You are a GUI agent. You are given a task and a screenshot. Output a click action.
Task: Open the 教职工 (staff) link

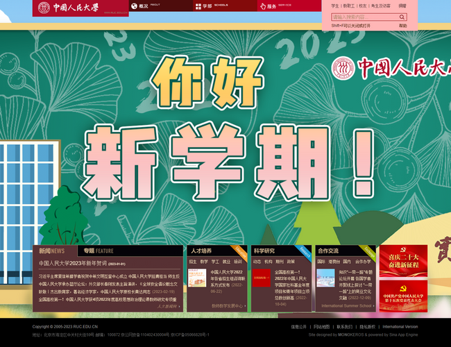tap(349, 6)
